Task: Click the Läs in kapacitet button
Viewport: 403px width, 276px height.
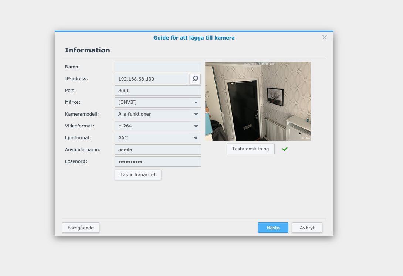Action: point(138,174)
